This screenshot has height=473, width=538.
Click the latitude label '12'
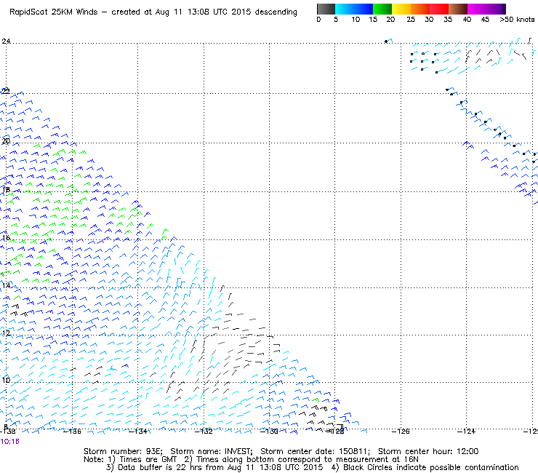point(6,333)
